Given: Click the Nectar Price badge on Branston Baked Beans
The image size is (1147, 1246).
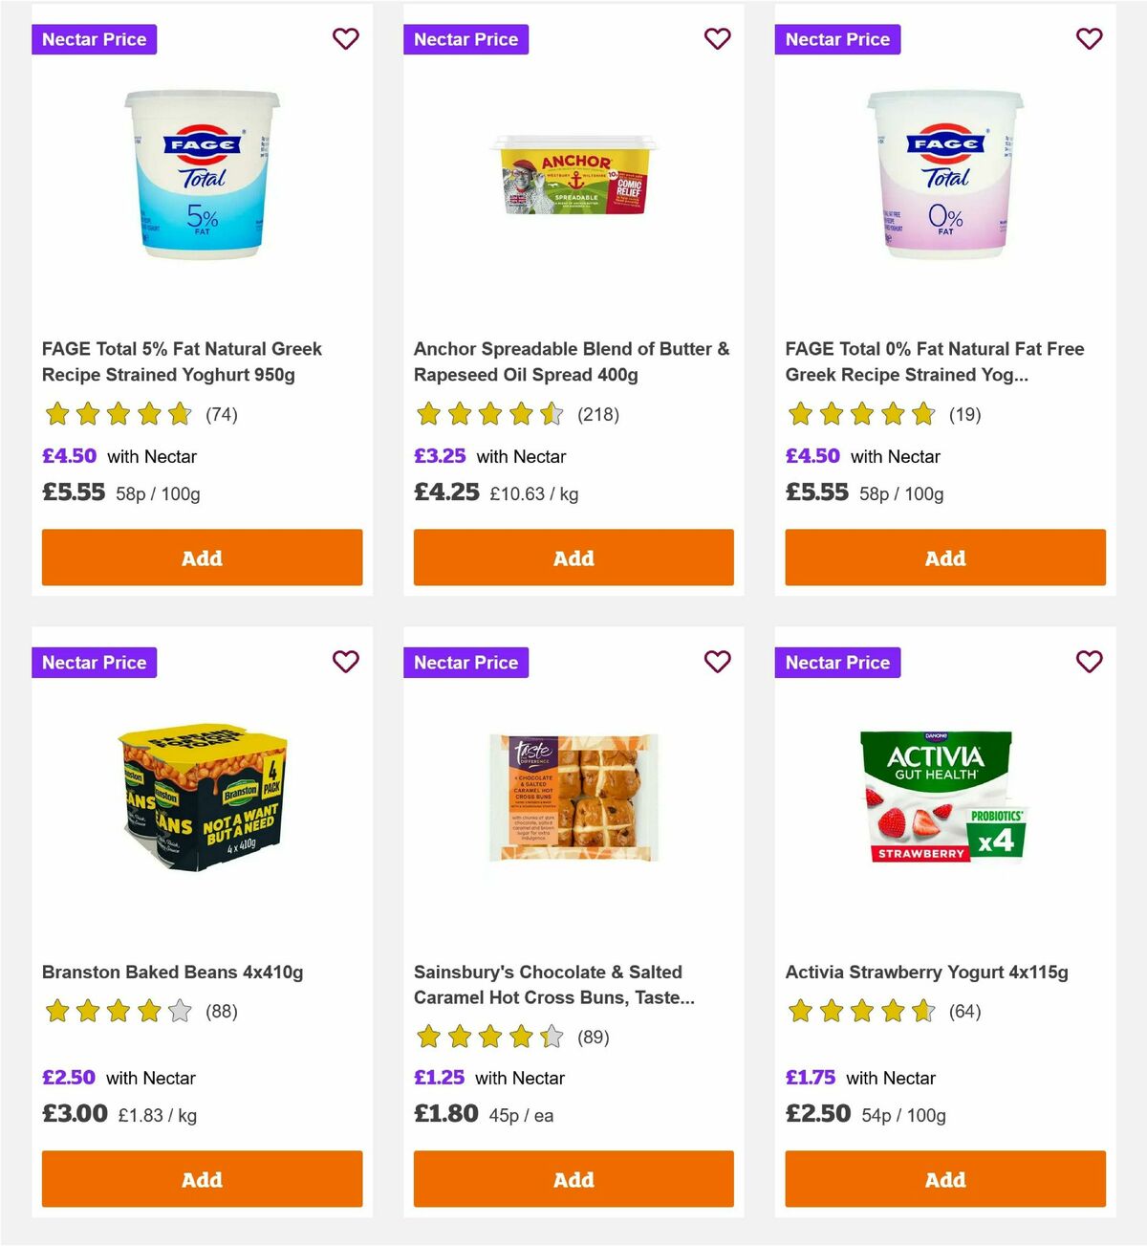Looking at the screenshot, I should pyautogui.click(x=94, y=662).
